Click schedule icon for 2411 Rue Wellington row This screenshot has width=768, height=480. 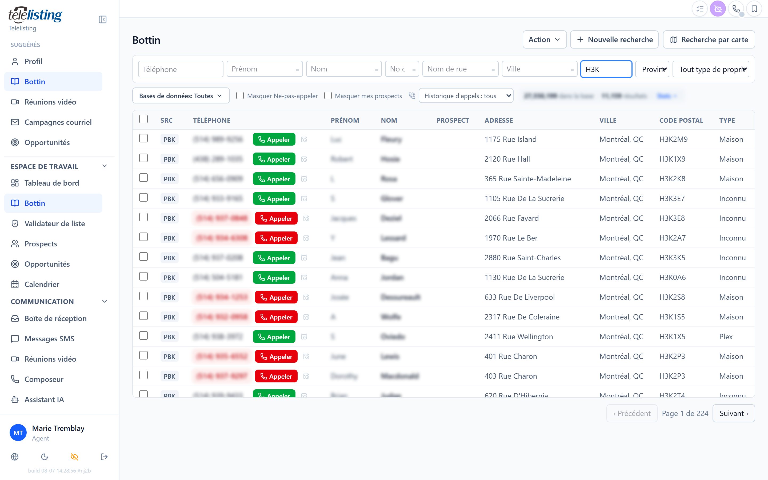304,337
